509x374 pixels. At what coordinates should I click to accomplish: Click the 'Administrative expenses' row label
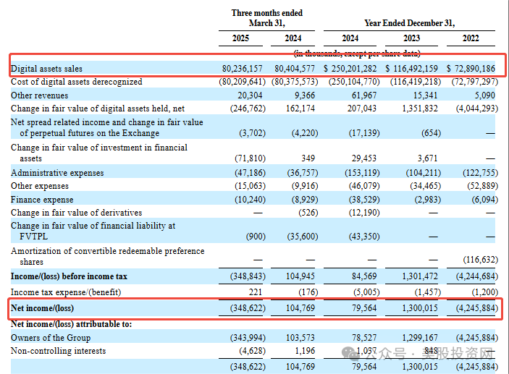(57, 173)
